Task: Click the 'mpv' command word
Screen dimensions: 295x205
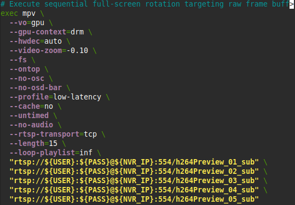Action: [x=29, y=14]
